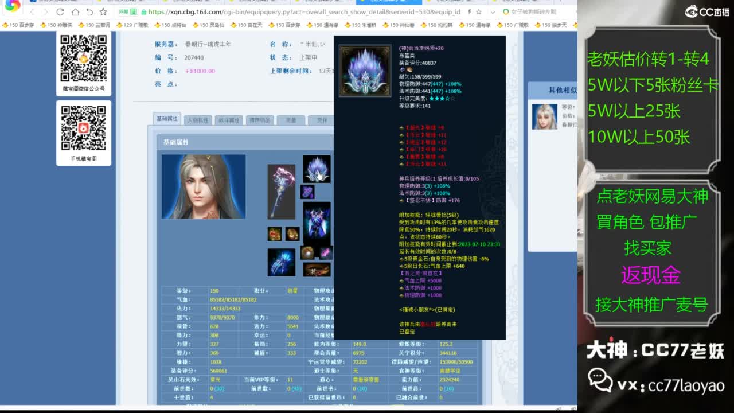Click the undo/restore closed page icon

pyautogui.click(x=89, y=11)
